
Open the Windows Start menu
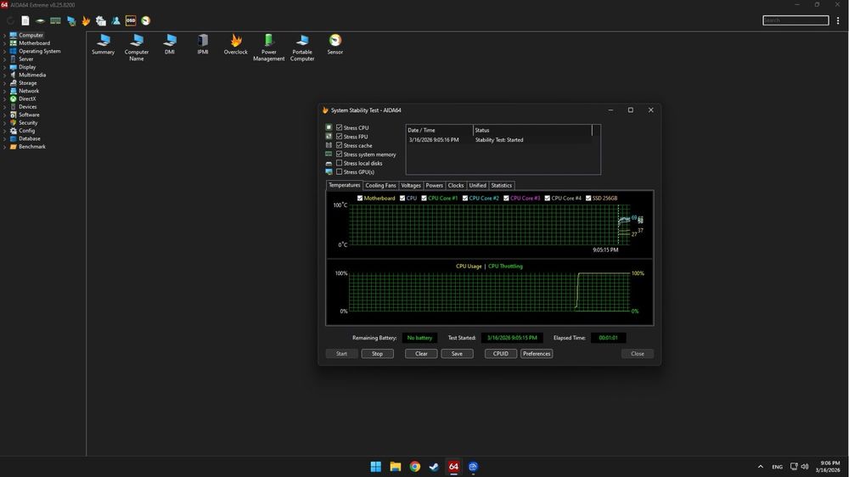click(x=376, y=466)
